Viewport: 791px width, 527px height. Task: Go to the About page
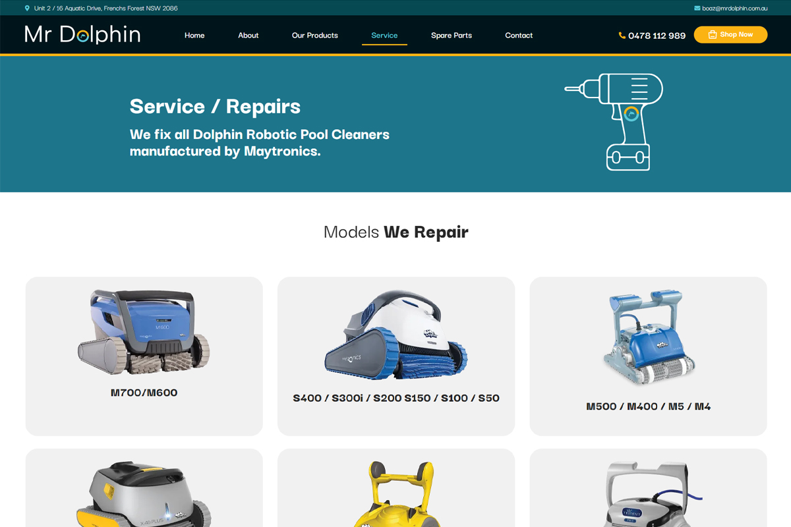(x=248, y=36)
